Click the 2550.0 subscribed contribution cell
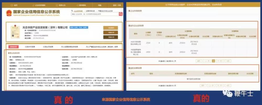Image resolution: width=262 pixels, height=105 pixels. point(182,43)
